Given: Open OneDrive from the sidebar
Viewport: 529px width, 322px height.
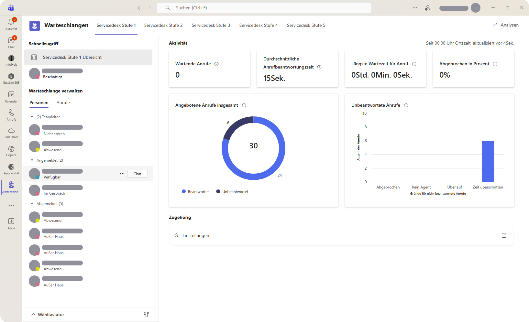Looking at the screenshot, I should tap(11, 131).
